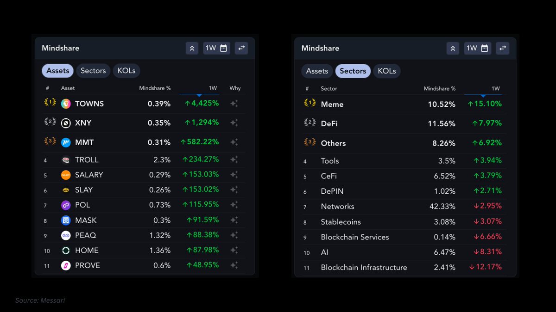556x312 pixels.
Task: Open the Why sparkle icon for XNY
Action: click(x=234, y=123)
